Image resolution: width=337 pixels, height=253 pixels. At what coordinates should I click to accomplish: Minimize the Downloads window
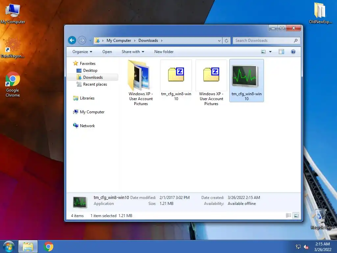tap(273, 28)
